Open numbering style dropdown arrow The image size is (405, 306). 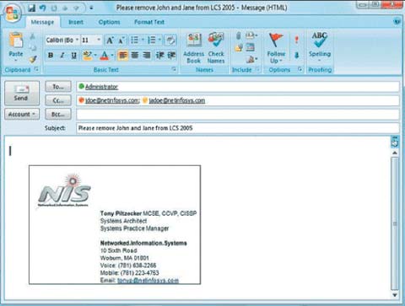159,40
